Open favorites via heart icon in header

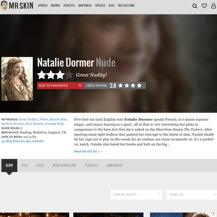[x=204, y=6]
